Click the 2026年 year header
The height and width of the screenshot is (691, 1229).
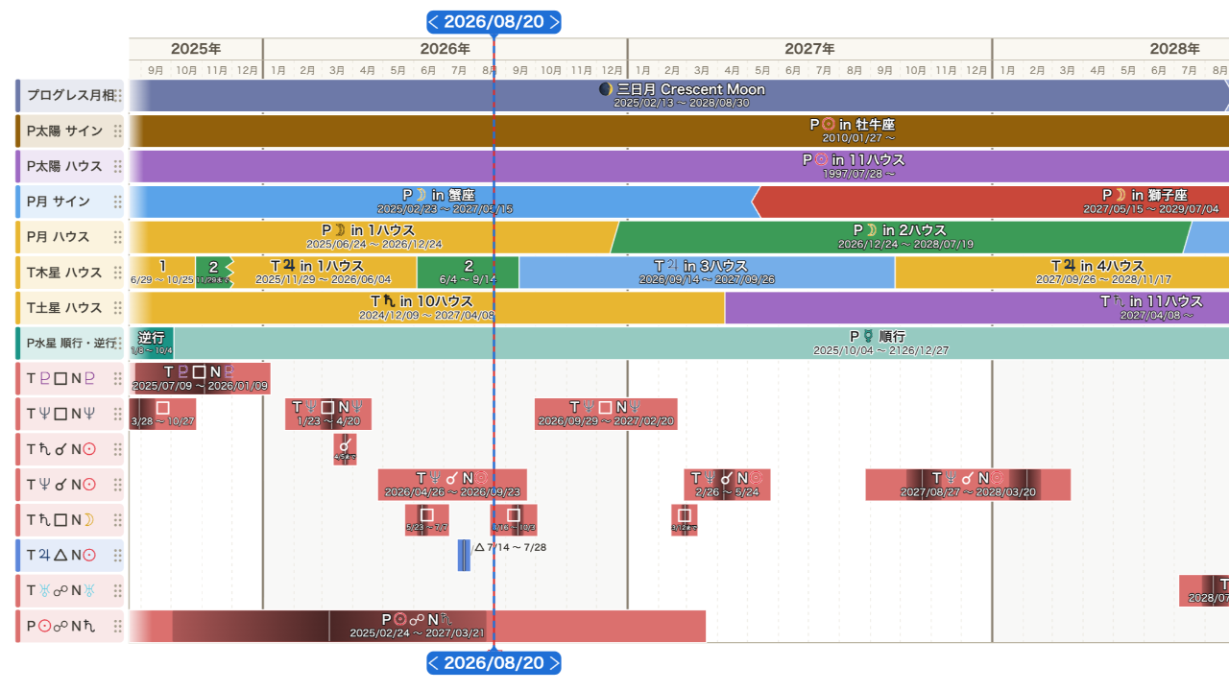click(x=445, y=49)
